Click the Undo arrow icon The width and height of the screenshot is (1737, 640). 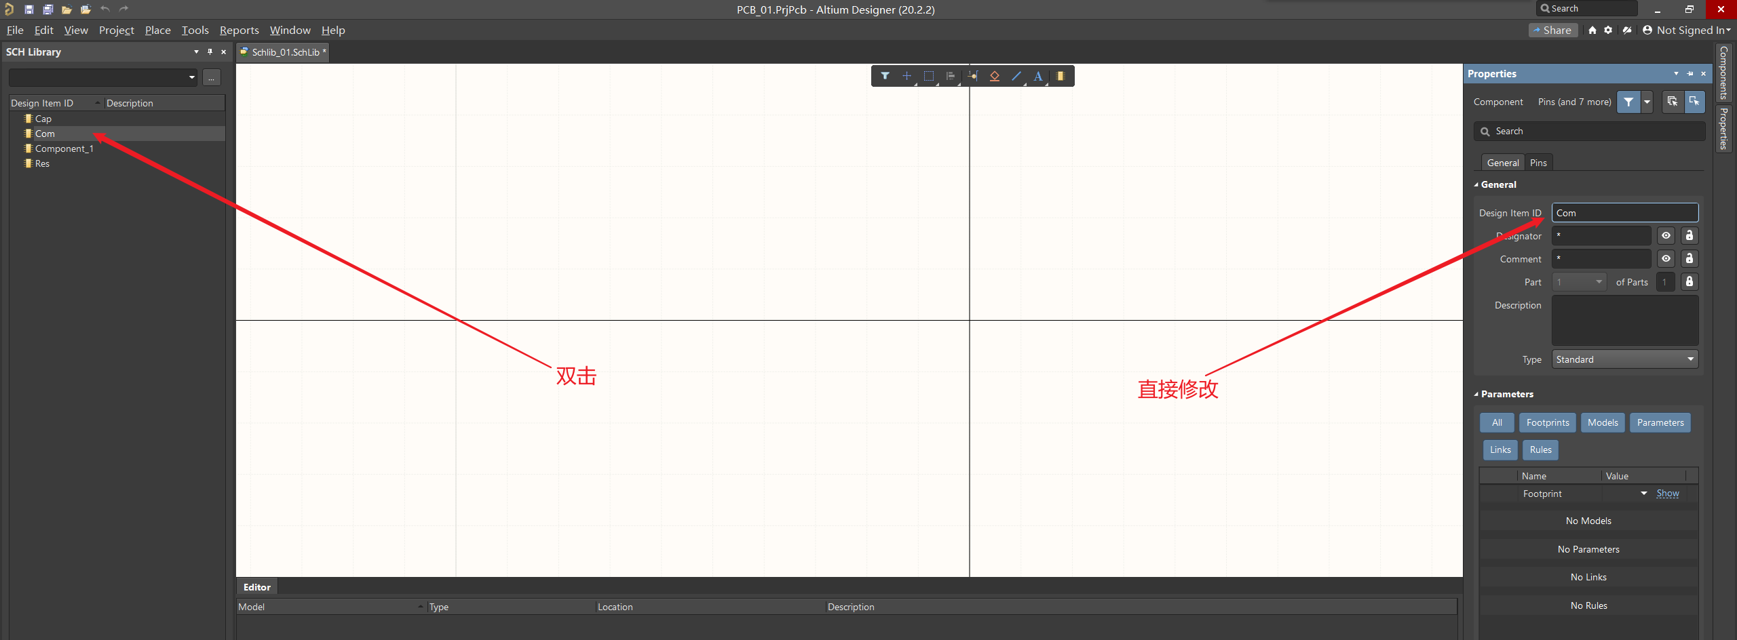coord(104,9)
